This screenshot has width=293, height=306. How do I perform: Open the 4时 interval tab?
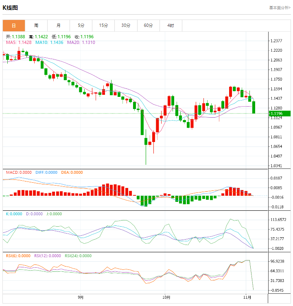(171, 26)
